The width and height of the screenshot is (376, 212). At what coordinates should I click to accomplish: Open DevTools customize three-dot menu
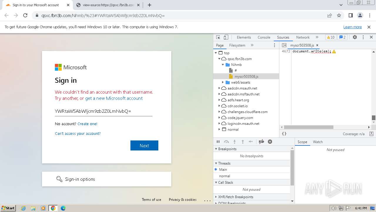(363, 37)
